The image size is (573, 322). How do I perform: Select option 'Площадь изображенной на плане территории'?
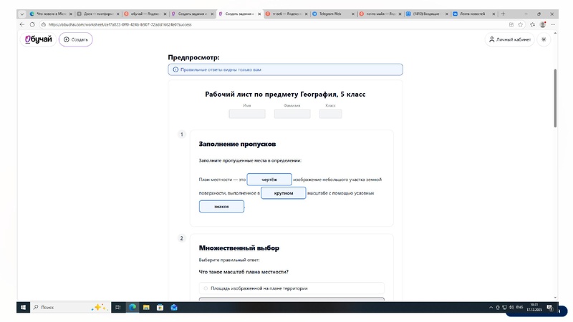coord(292,288)
